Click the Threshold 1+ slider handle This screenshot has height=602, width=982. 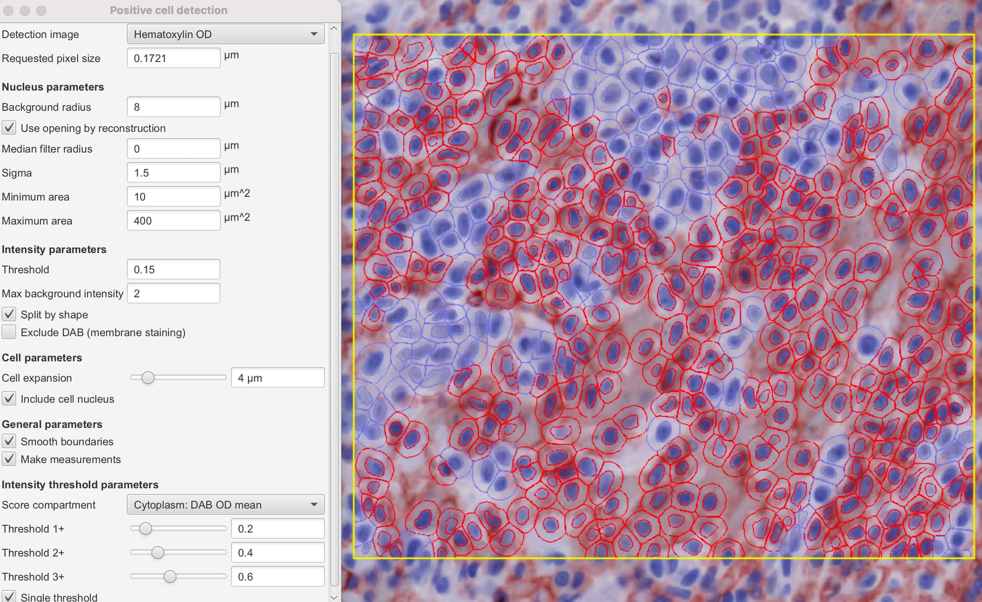click(x=145, y=529)
